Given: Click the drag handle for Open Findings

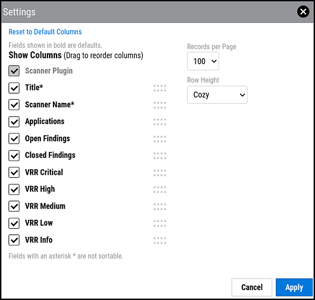Looking at the screenshot, I should 160,139.
